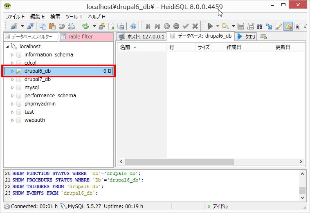Viewport: 310px width, 213px height.
Task: Expand the mysql database node
Action: pyautogui.click(x=12, y=87)
